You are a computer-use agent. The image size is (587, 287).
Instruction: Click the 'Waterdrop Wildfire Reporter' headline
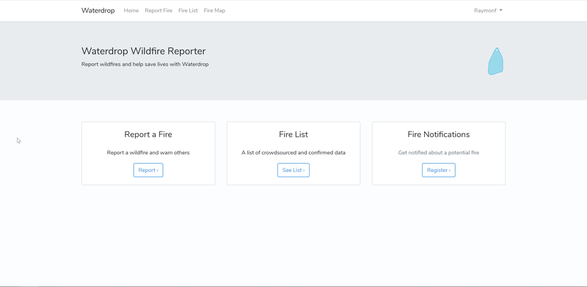tap(143, 51)
